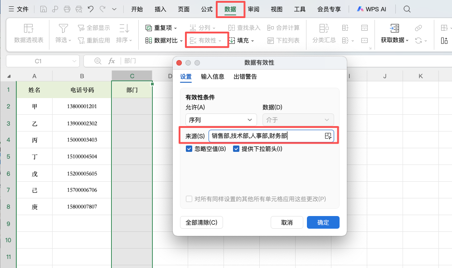The image size is (452, 268).
Task: Click the print icon in the quick toolbar
Action: click(x=67, y=9)
